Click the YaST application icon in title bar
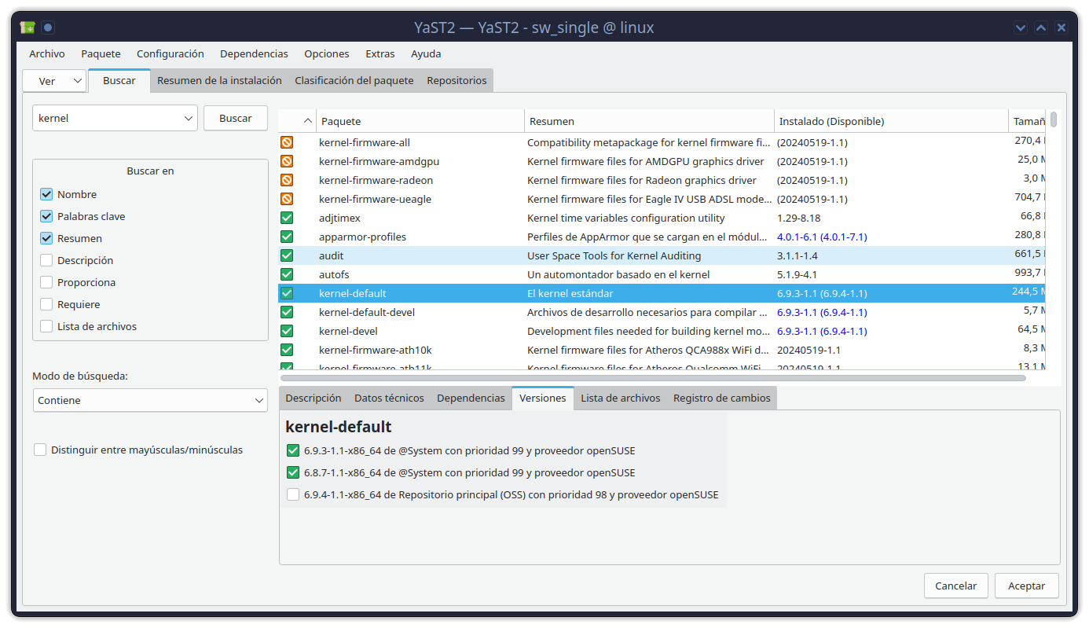The image size is (1089, 628). pyautogui.click(x=27, y=28)
